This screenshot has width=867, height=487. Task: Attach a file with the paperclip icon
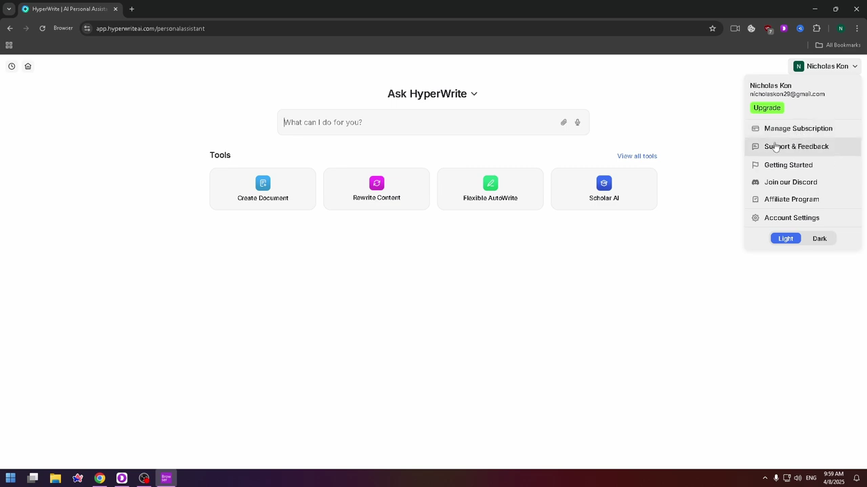click(564, 122)
